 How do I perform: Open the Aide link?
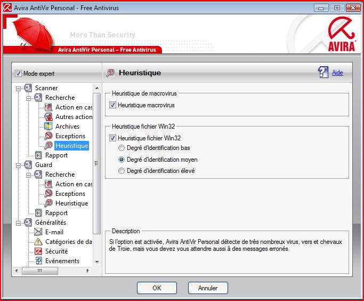[337, 73]
